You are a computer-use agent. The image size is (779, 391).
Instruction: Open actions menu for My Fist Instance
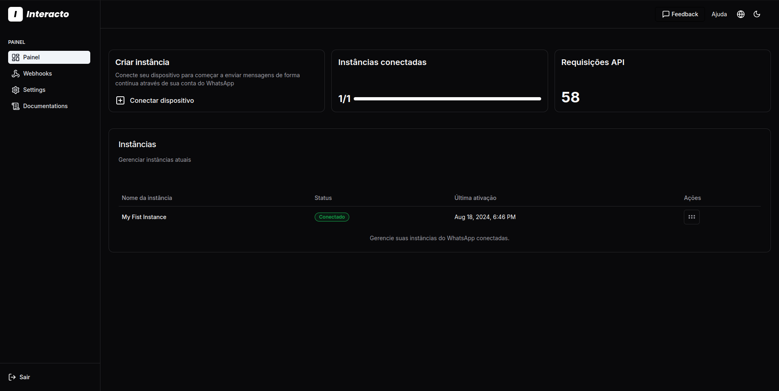click(692, 217)
